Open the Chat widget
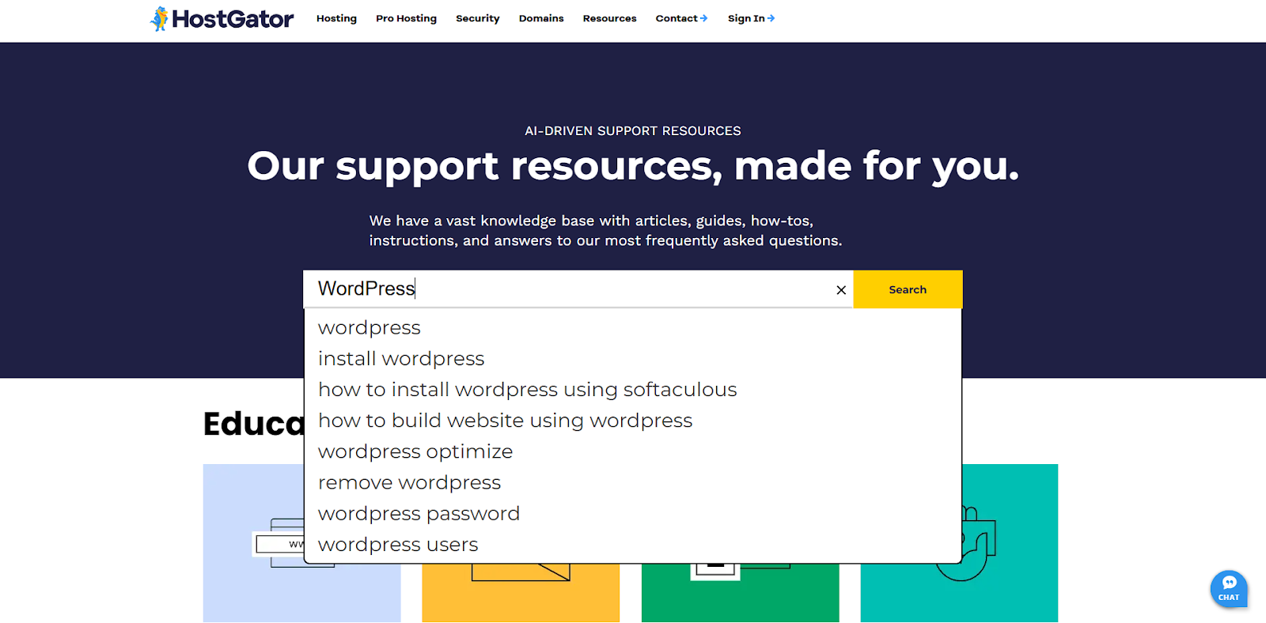This screenshot has height=623, width=1266. click(x=1229, y=589)
